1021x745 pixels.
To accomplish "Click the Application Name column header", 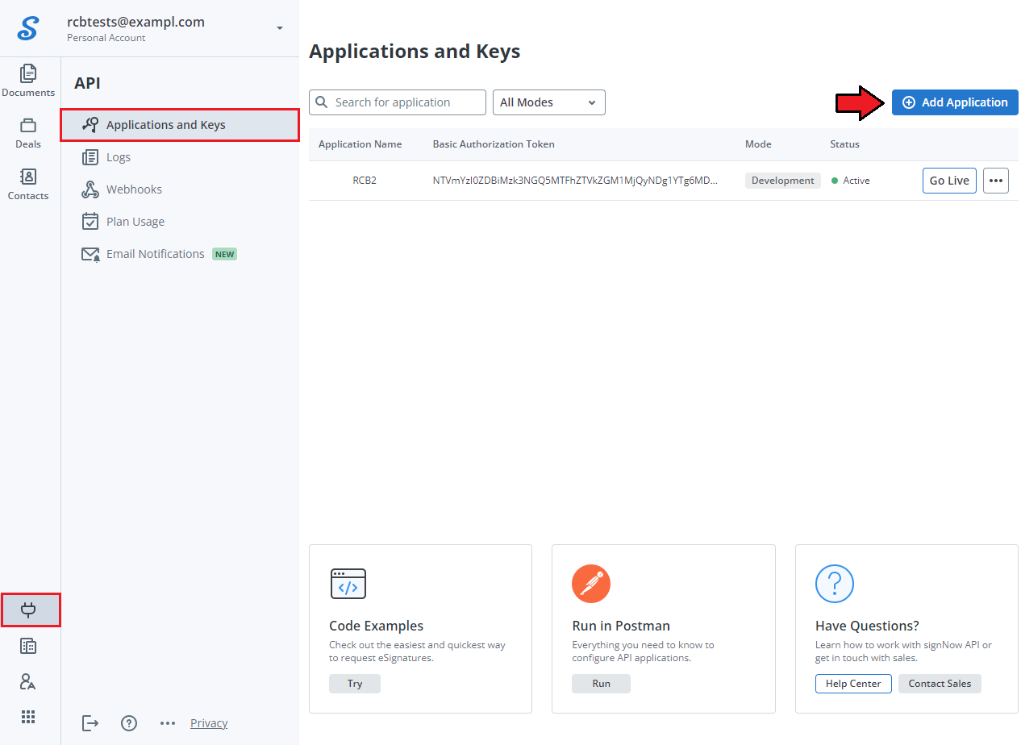I will click(x=360, y=144).
